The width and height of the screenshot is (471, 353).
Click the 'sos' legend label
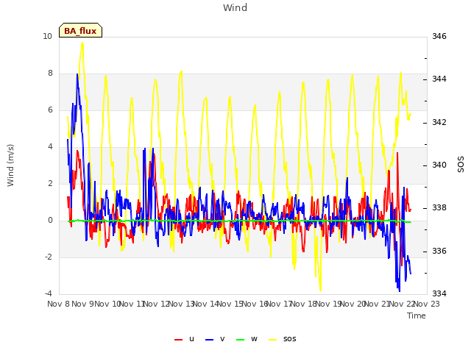(x=289, y=339)
